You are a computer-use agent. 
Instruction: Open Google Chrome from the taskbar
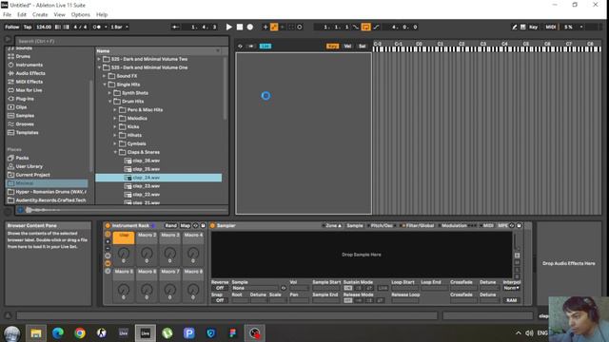click(80, 333)
